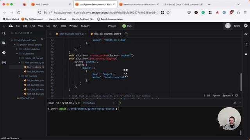Open the Environment folder panel in sidebar
This screenshot has width=250, height=140.
(4, 43)
